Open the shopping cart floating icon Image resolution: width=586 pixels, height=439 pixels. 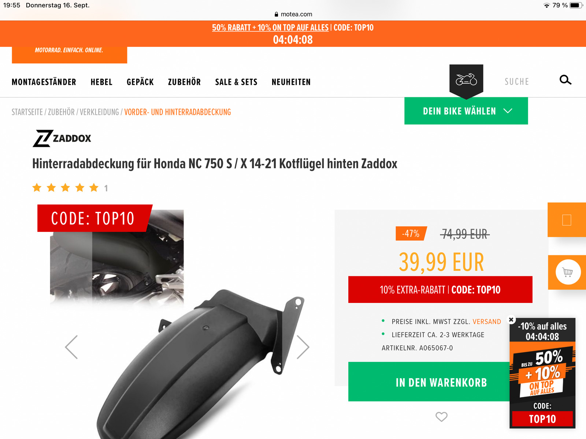568,272
